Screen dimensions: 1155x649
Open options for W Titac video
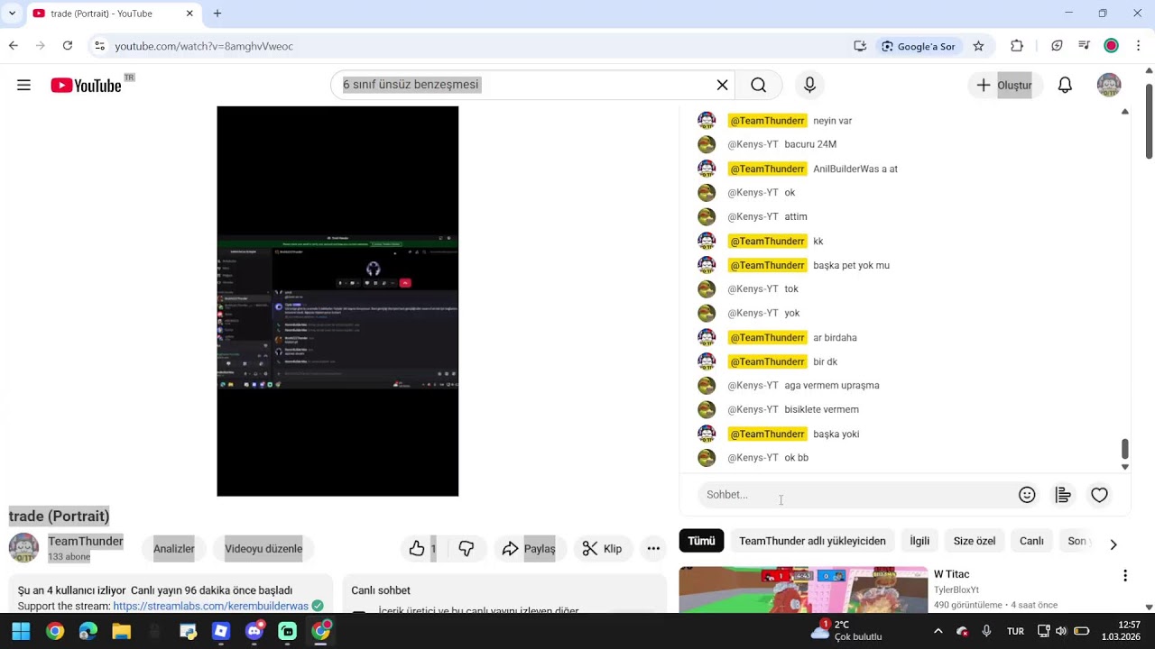[x=1124, y=575]
